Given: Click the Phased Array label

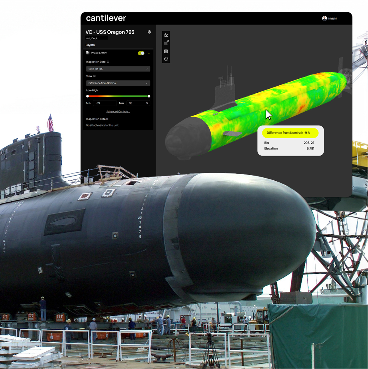Looking at the screenshot, I should tap(99, 53).
